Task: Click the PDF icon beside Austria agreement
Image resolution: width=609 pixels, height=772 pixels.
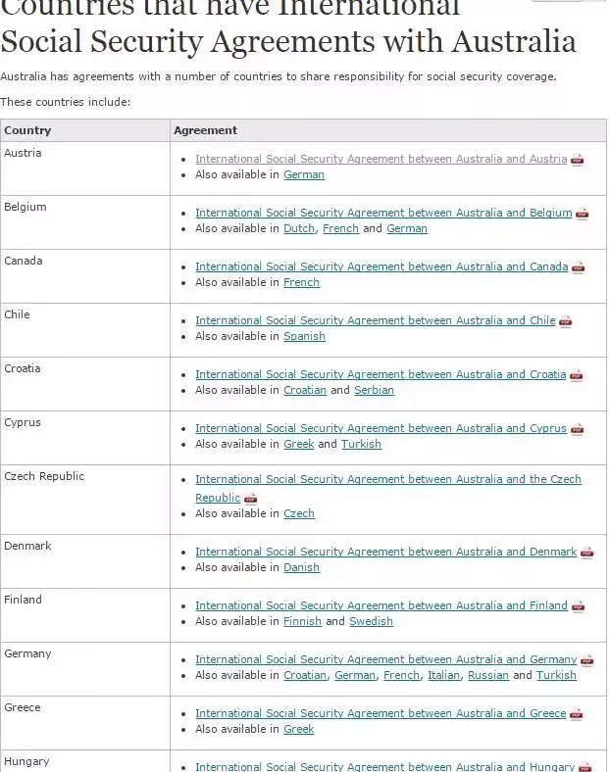Action: pyautogui.click(x=578, y=160)
